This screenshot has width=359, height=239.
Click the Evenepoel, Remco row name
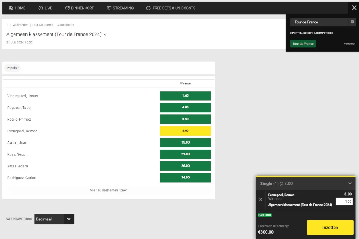(22, 131)
